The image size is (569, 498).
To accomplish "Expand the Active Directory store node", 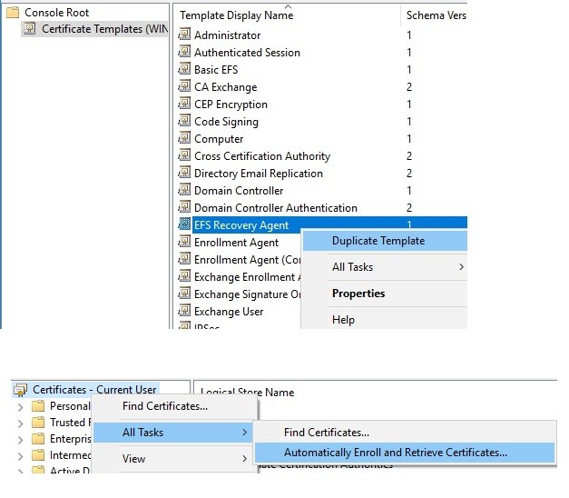I will click(21, 471).
